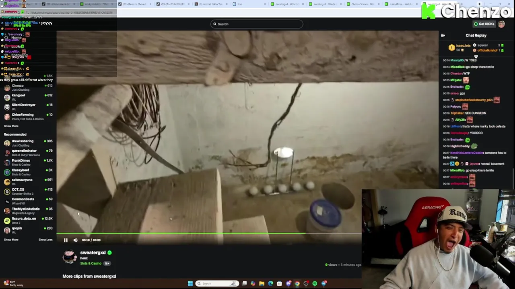This screenshot has height=289, width=515.
Task: Click the sweatergxd verified badge
Action: 109,252
